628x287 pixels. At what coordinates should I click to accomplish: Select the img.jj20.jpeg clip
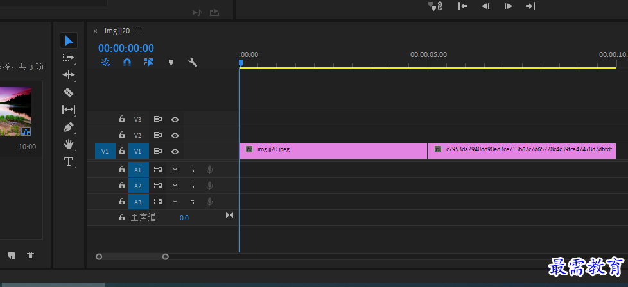(x=333, y=151)
